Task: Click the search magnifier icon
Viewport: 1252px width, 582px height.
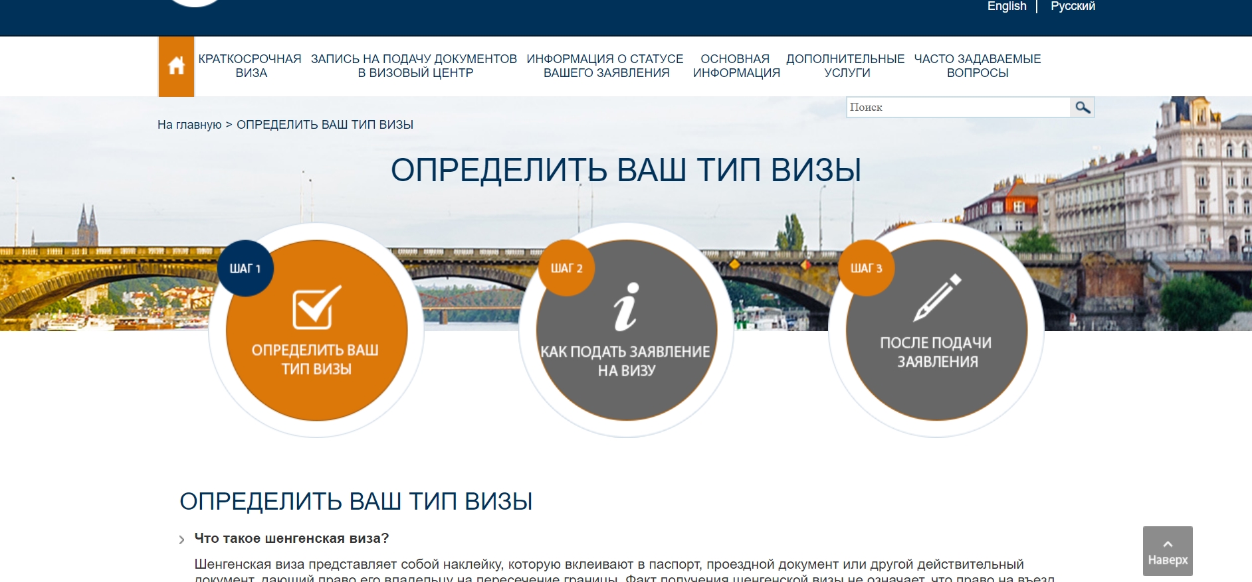Action: click(1082, 108)
